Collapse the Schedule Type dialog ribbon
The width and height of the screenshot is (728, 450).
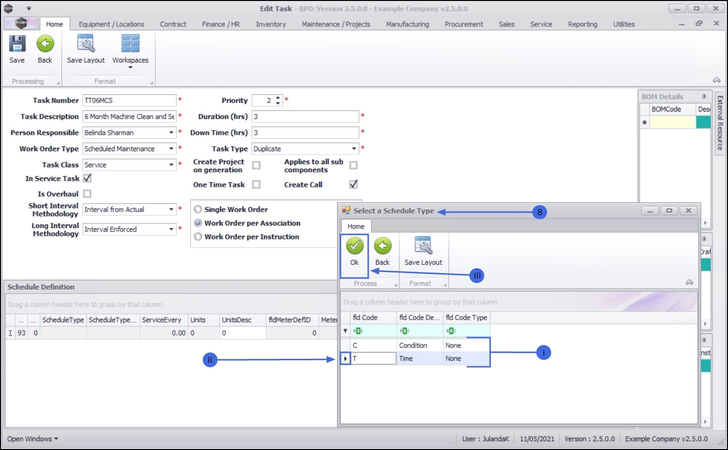(x=689, y=282)
